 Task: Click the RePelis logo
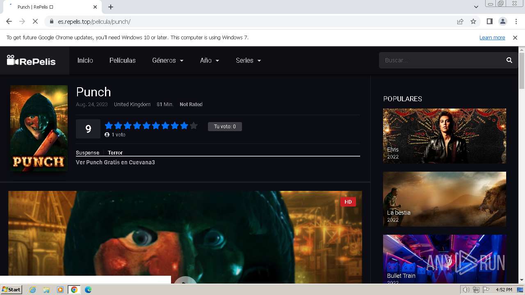31,61
